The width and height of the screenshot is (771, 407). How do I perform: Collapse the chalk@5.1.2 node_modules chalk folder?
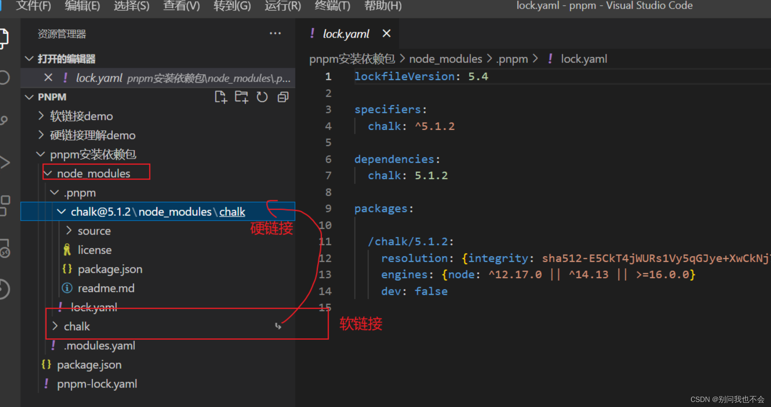[61, 211]
